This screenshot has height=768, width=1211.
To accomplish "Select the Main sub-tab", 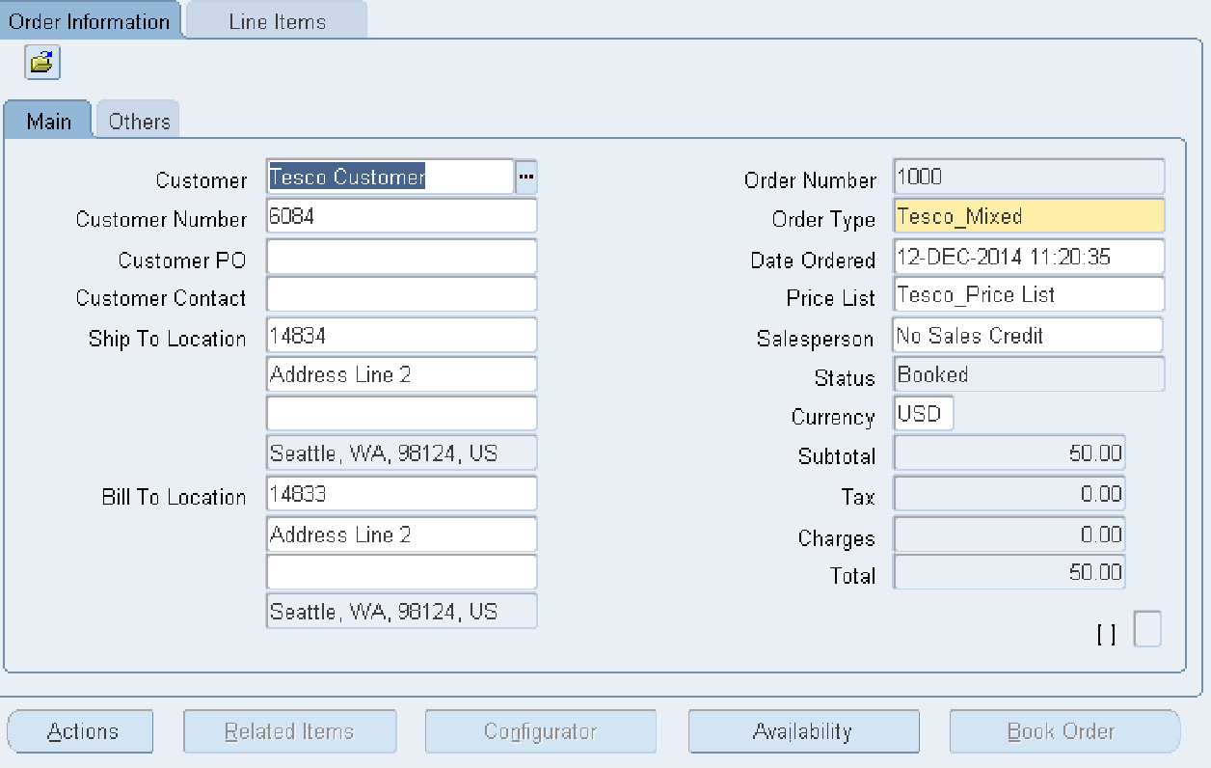I will pyautogui.click(x=48, y=121).
